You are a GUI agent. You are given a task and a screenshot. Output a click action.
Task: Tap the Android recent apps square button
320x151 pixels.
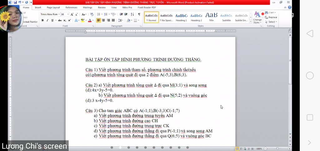[310, 117]
